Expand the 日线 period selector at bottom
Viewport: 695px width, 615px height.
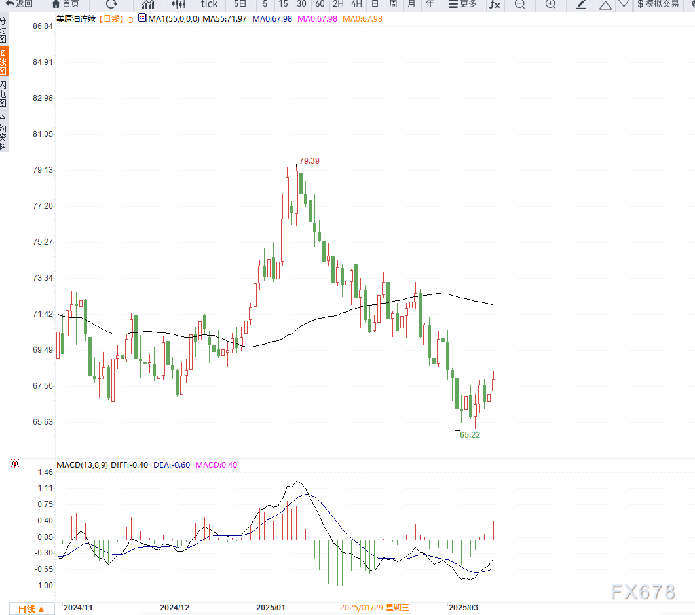tap(31, 608)
